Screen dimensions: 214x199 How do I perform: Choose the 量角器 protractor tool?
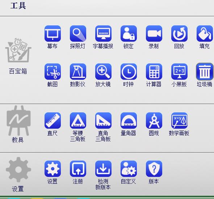click(x=129, y=120)
